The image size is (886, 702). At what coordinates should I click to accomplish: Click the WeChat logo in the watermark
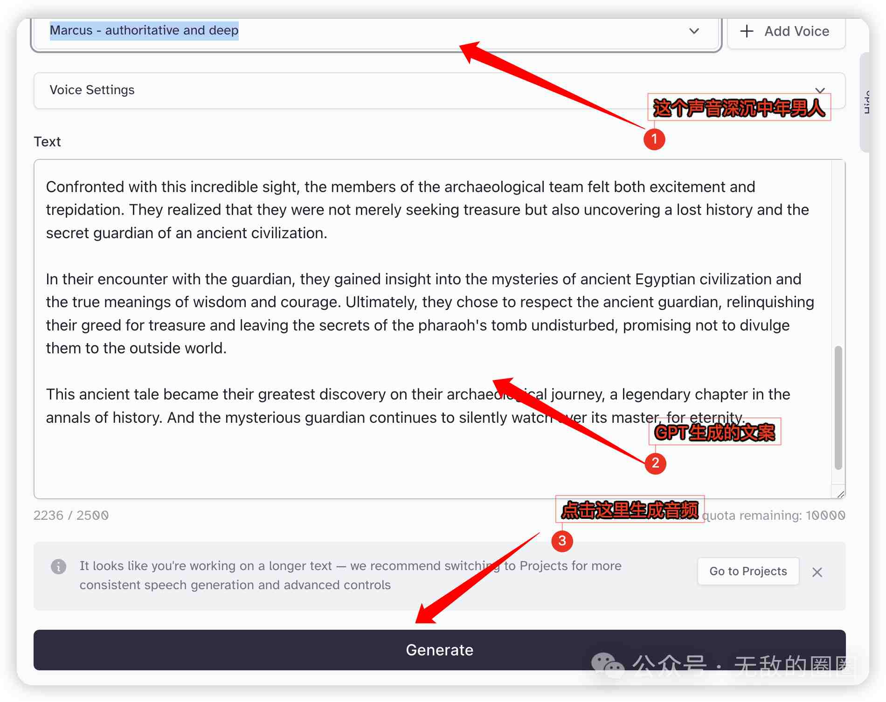pyautogui.click(x=607, y=666)
